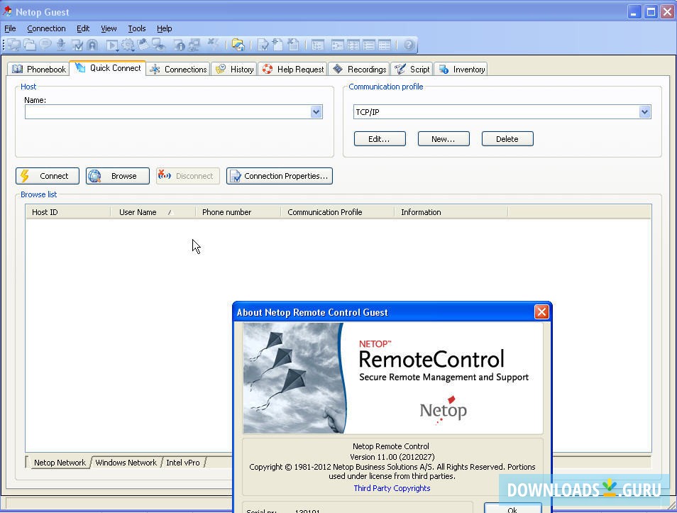This screenshot has height=513, width=677.
Task: Open the Communication profile TCP/IP dropdown
Action: pyautogui.click(x=644, y=111)
